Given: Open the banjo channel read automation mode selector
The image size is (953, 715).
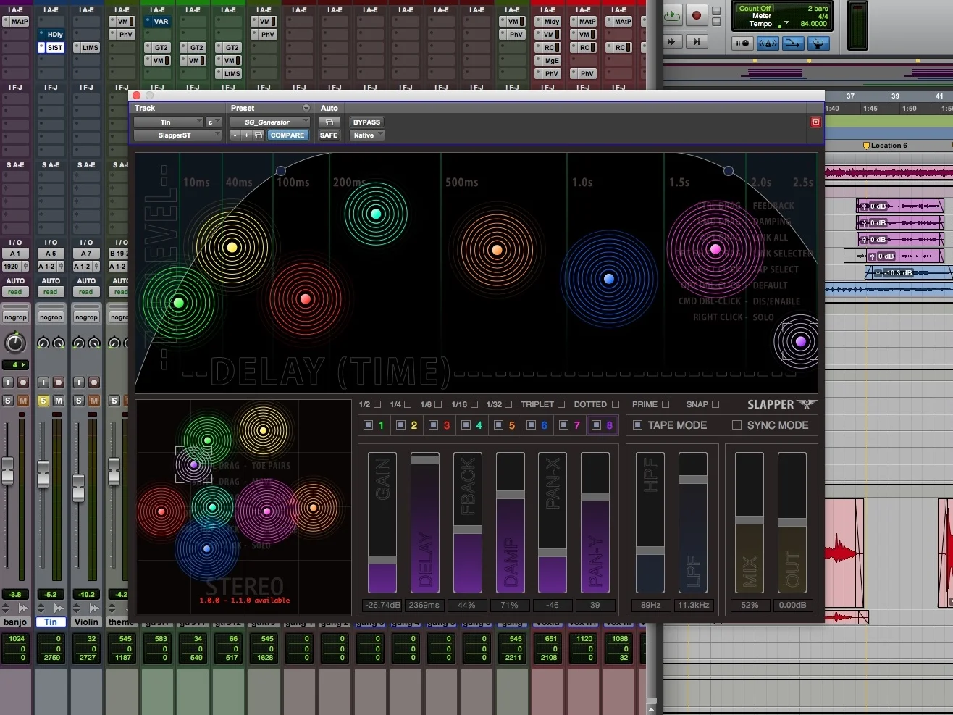Looking at the screenshot, I should click(x=15, y=292).
